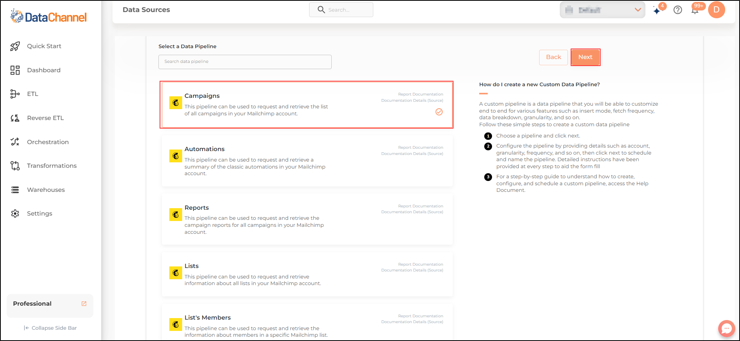Click the Mailchimp icon on Automations card
The height and width of the screenshot is (341, 740).
click(176, 156)
